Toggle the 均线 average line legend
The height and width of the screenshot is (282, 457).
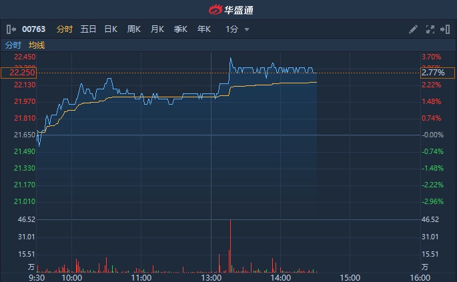click(37, 45)
